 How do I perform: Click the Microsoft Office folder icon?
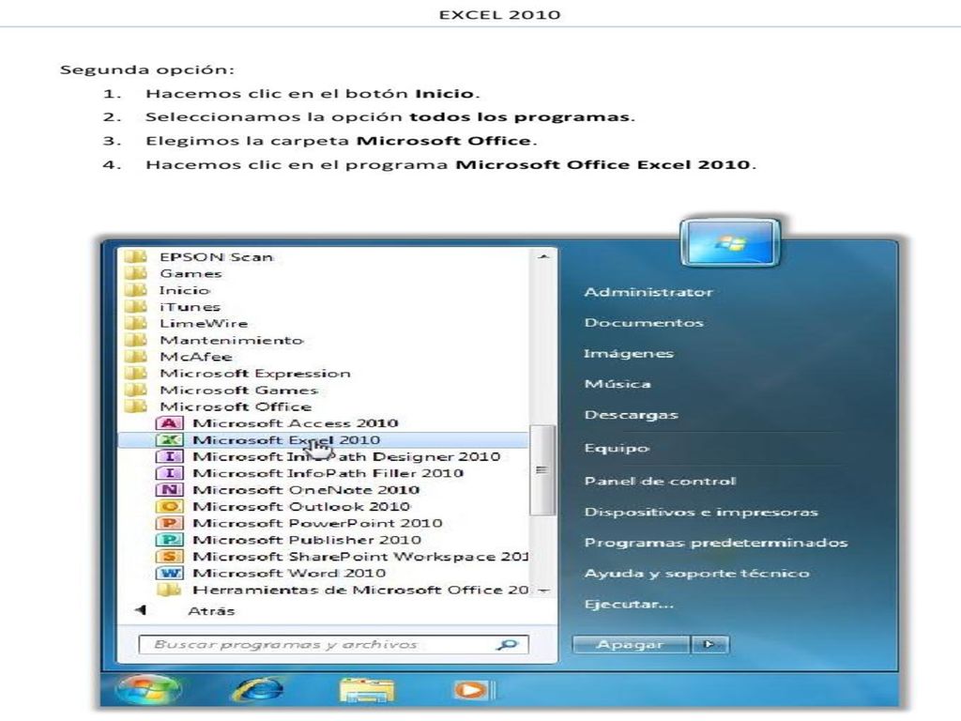pyautogui.click(x=135, y=406)
